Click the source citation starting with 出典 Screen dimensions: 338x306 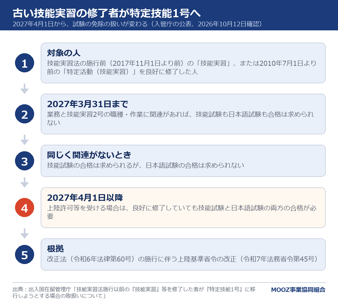(x=134, y=293)
